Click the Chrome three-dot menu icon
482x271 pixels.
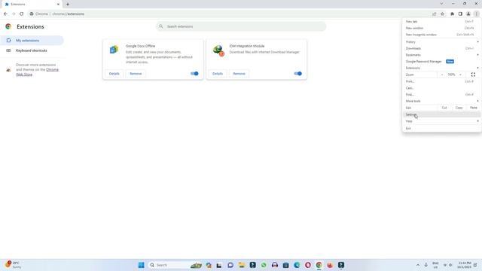click(x=476, y=14)
